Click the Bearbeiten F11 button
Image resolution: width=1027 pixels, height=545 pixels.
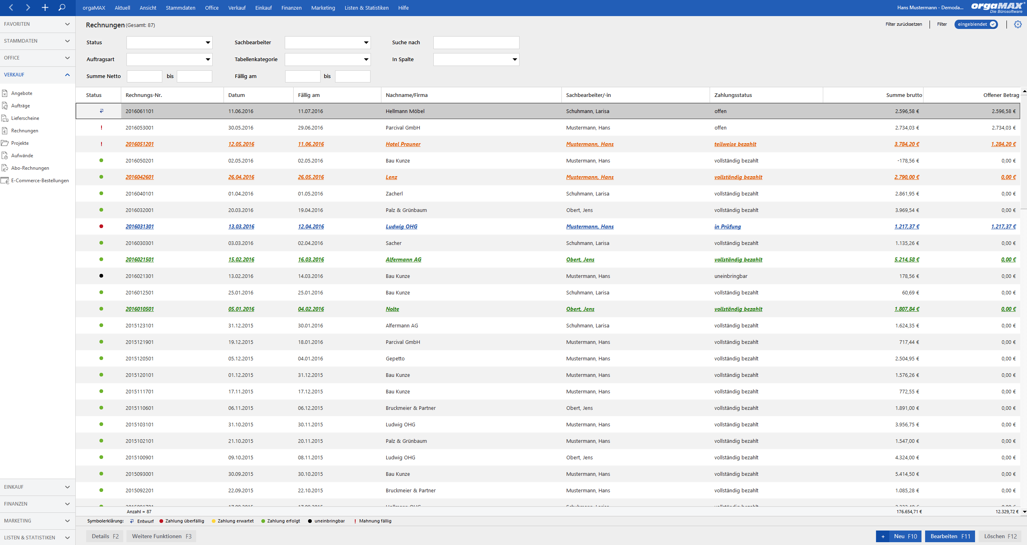[950, 537]
